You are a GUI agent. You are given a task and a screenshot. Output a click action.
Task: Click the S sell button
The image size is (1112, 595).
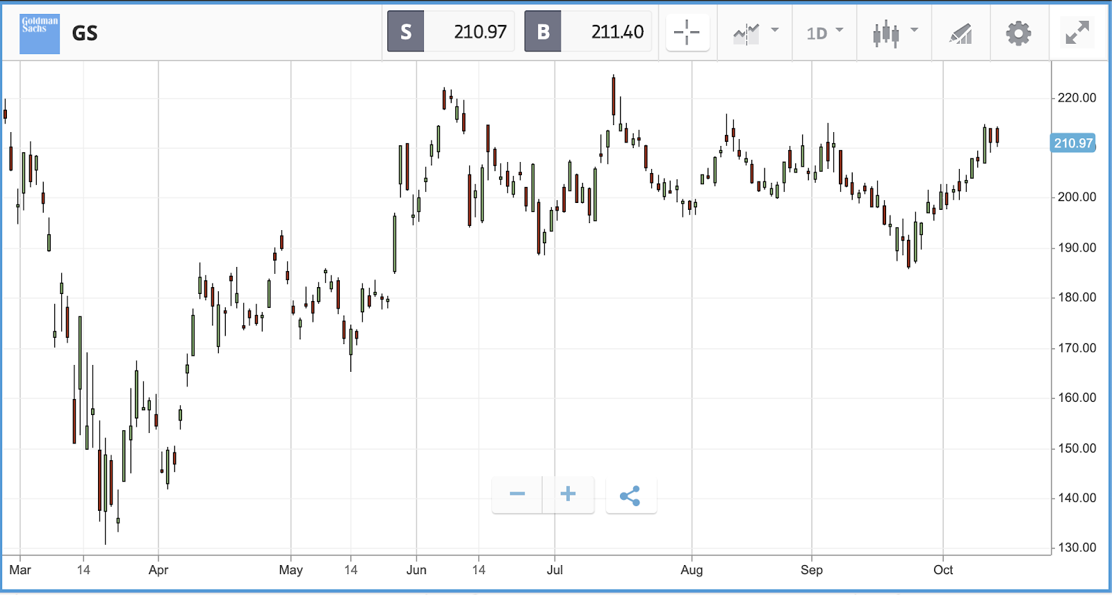click(x=406, y=32)
